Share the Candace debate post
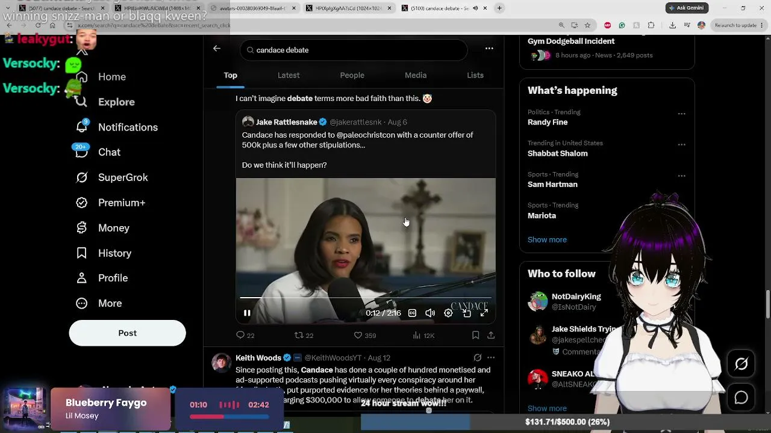The height and width of the screenshot is (433, 771). pyautogui.click(x=491, y=335)
